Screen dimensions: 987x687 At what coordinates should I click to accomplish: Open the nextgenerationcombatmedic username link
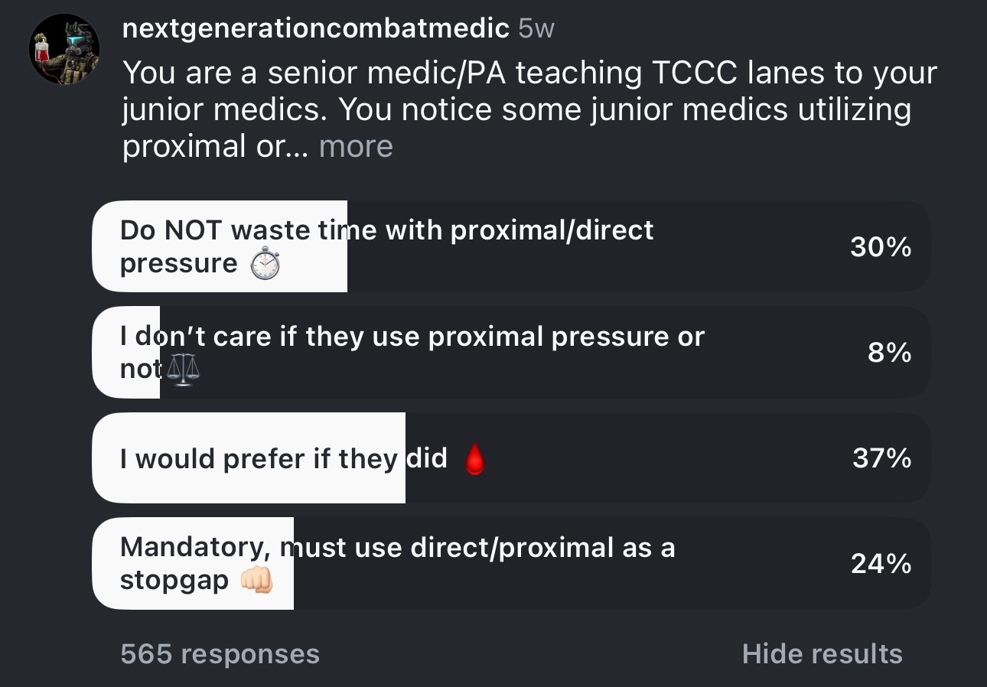[x=315, y=29]
